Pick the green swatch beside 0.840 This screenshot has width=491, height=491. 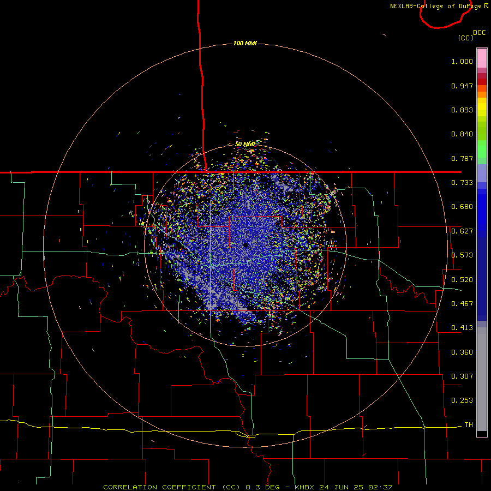click(482, 131)
